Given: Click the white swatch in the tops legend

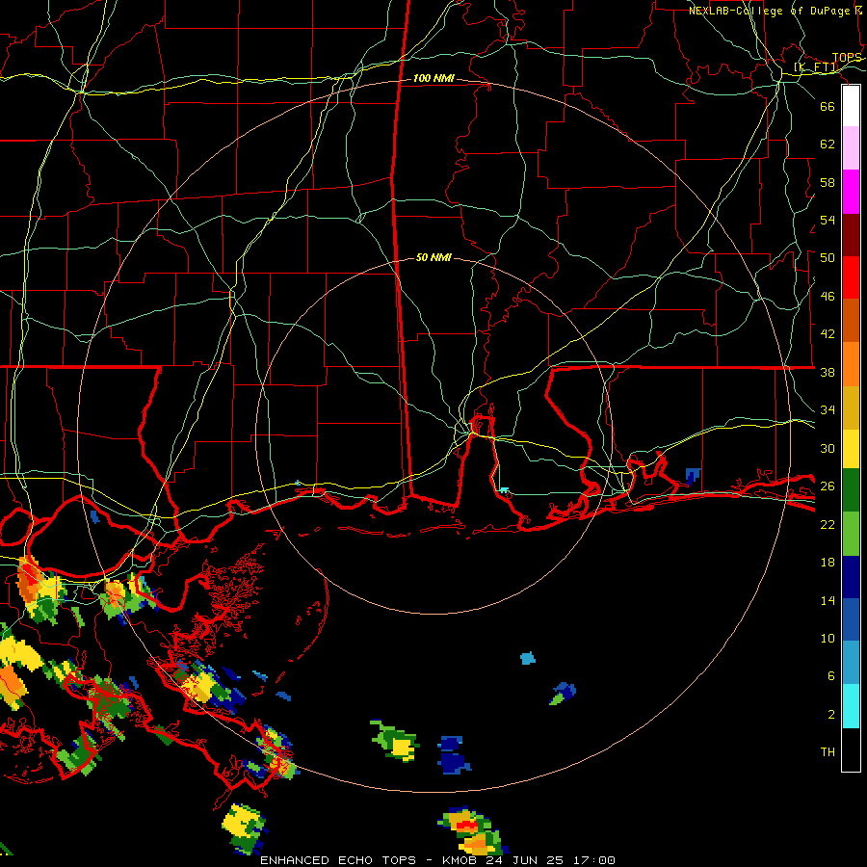Looking at the screenshot, I should 851,106.
